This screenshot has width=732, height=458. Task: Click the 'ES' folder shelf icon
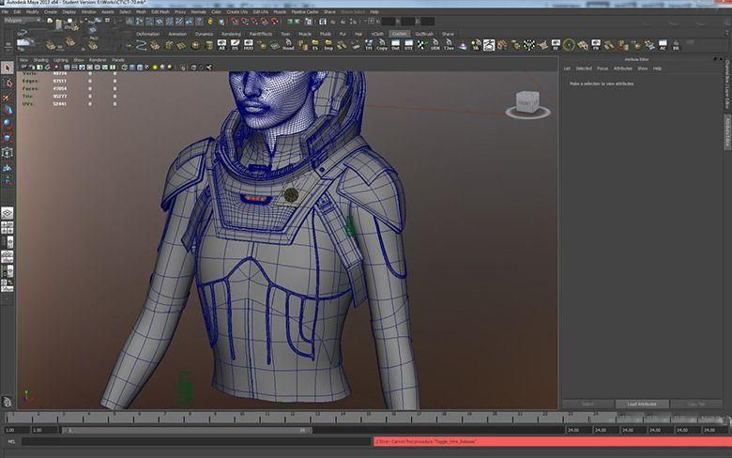(x=315, y=45)
